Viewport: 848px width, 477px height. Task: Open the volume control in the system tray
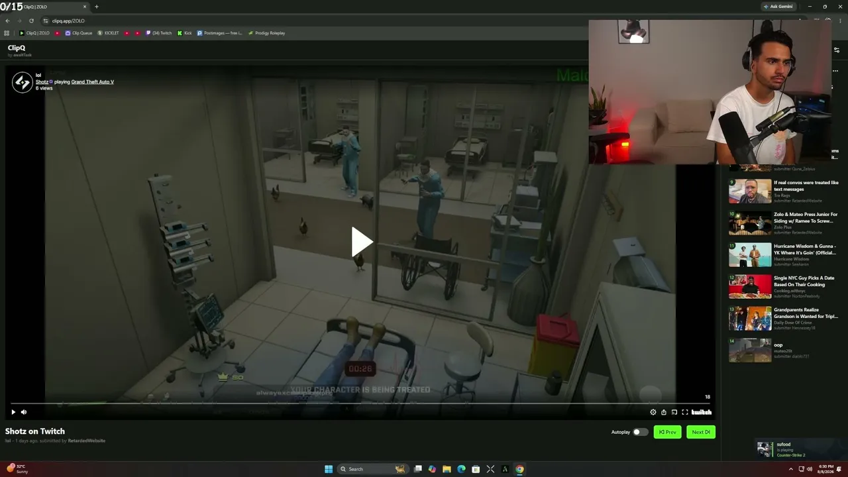810,469
